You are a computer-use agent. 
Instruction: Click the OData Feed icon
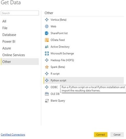click(47, 40)
